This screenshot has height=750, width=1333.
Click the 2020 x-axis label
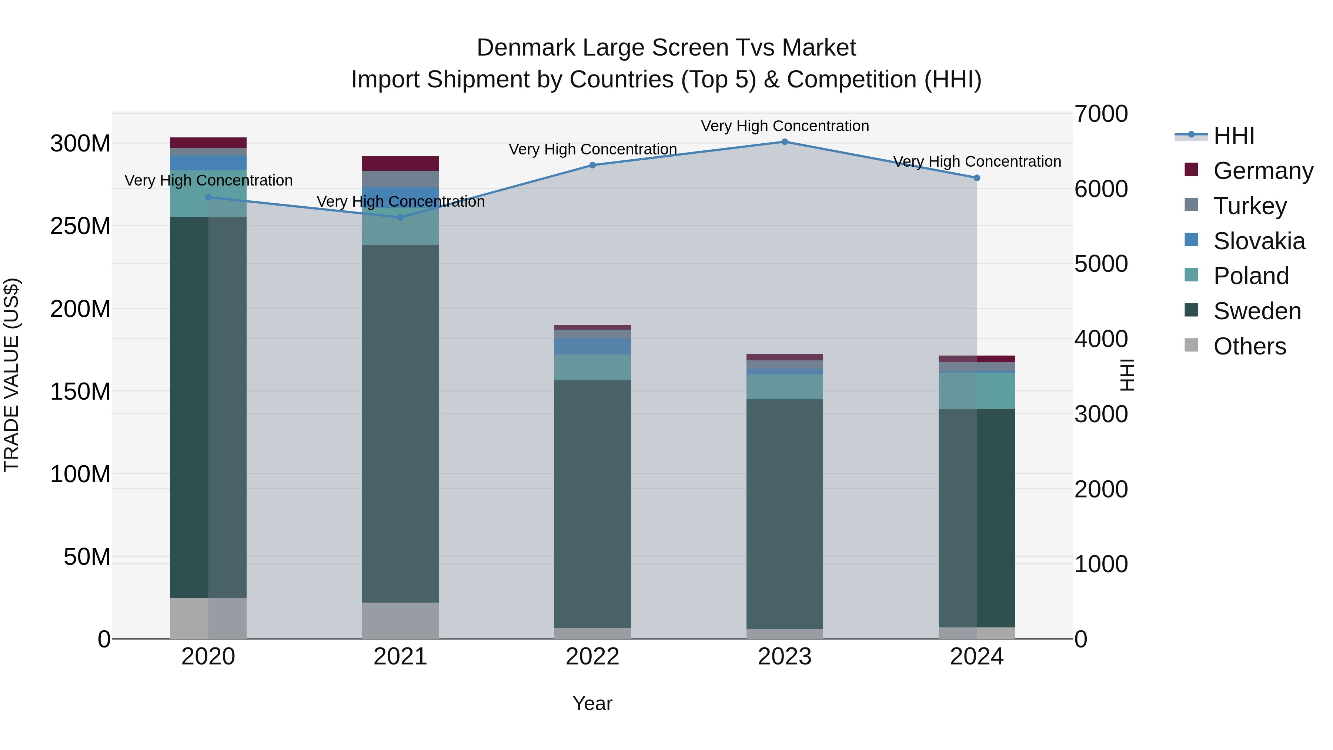[x=208, y=657]
